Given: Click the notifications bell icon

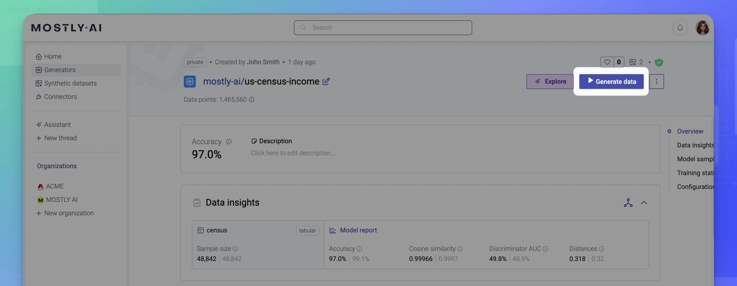Looking at the screenshot, I should (680, 28).
